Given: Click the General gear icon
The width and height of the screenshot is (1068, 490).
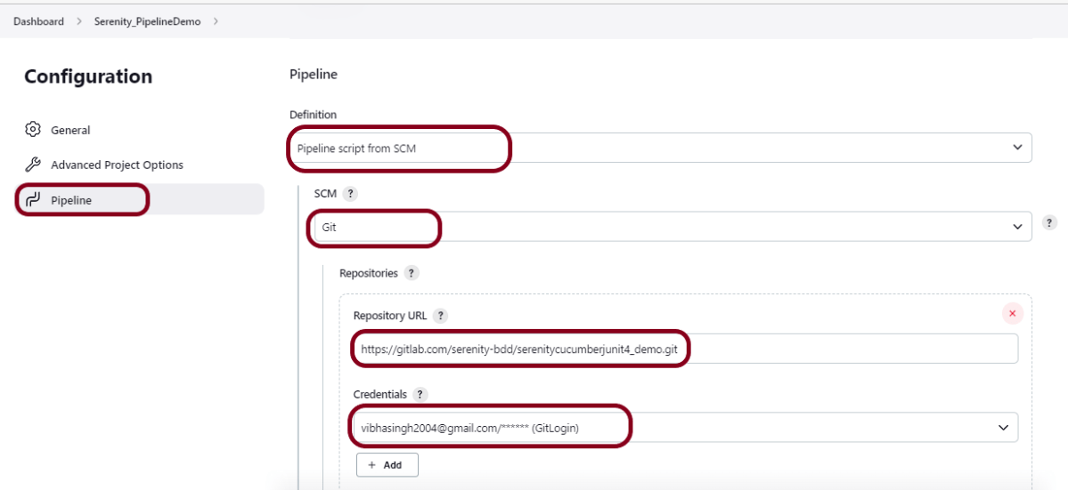Looking at the screenshot, I should coord(33,130).
